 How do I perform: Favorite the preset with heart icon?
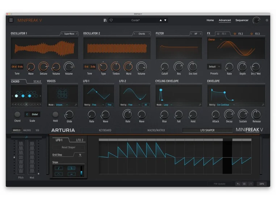pyautogui.click(x=111, y=20)
